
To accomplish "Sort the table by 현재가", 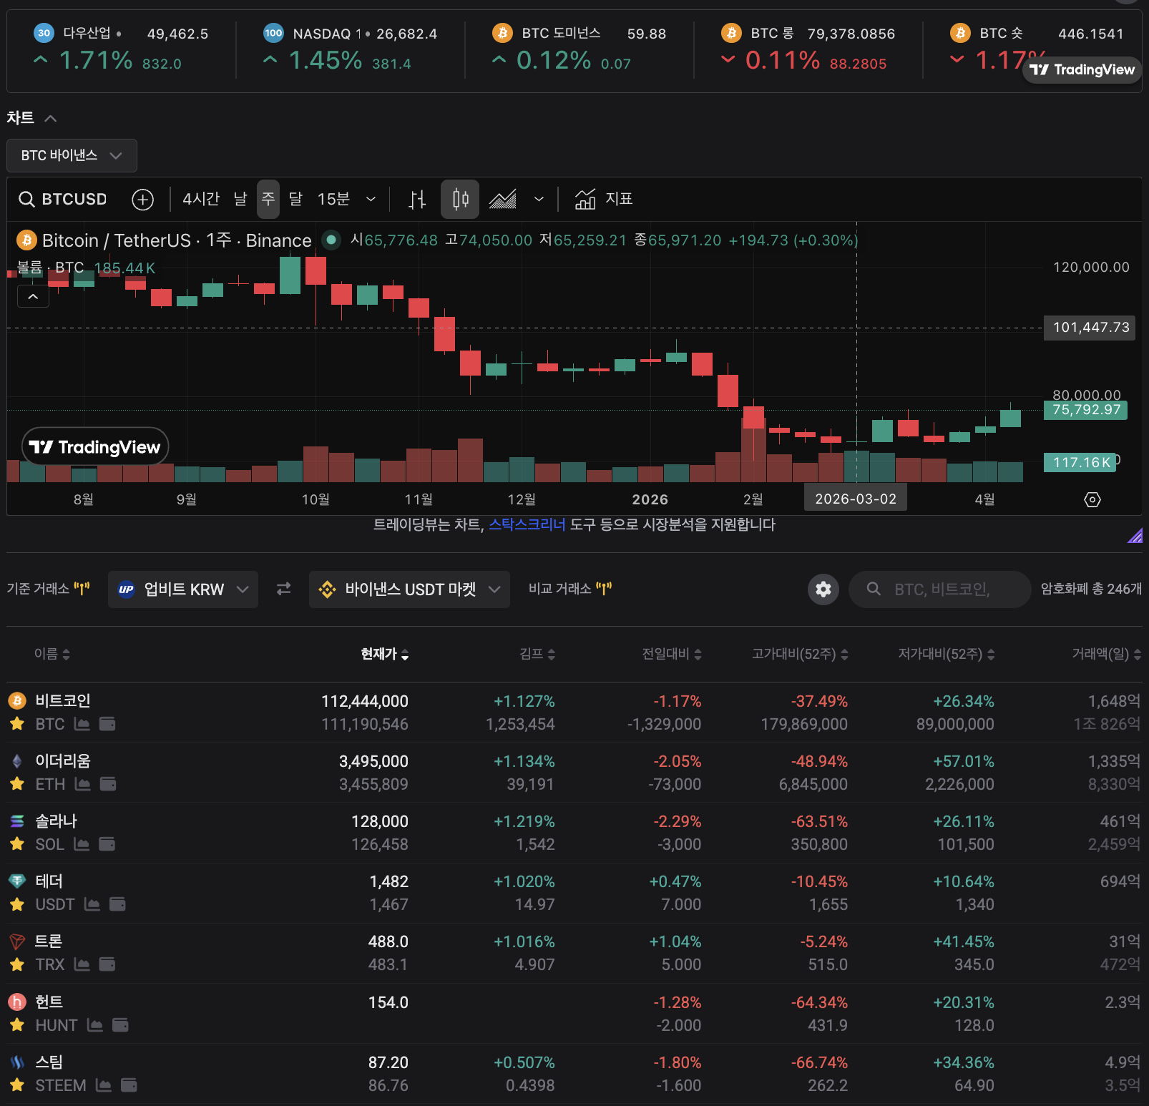I will point(385,654).
